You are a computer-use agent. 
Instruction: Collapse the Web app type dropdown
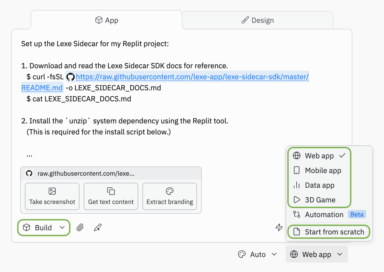click(317, 254)
